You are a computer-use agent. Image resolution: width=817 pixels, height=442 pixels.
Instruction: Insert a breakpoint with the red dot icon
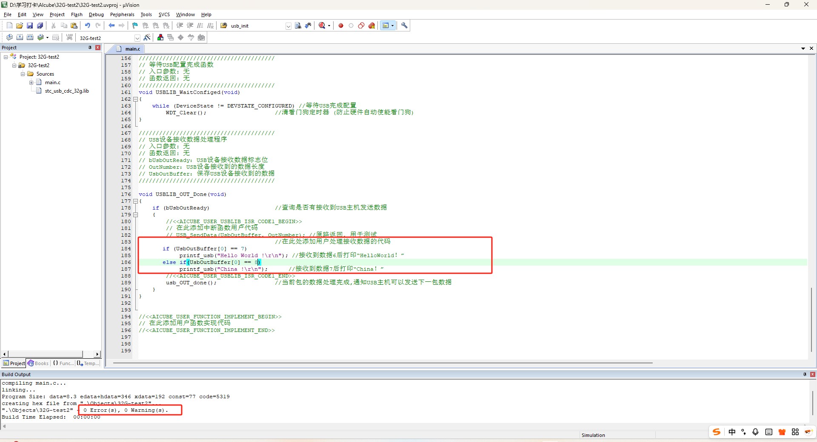coord(341,25)
